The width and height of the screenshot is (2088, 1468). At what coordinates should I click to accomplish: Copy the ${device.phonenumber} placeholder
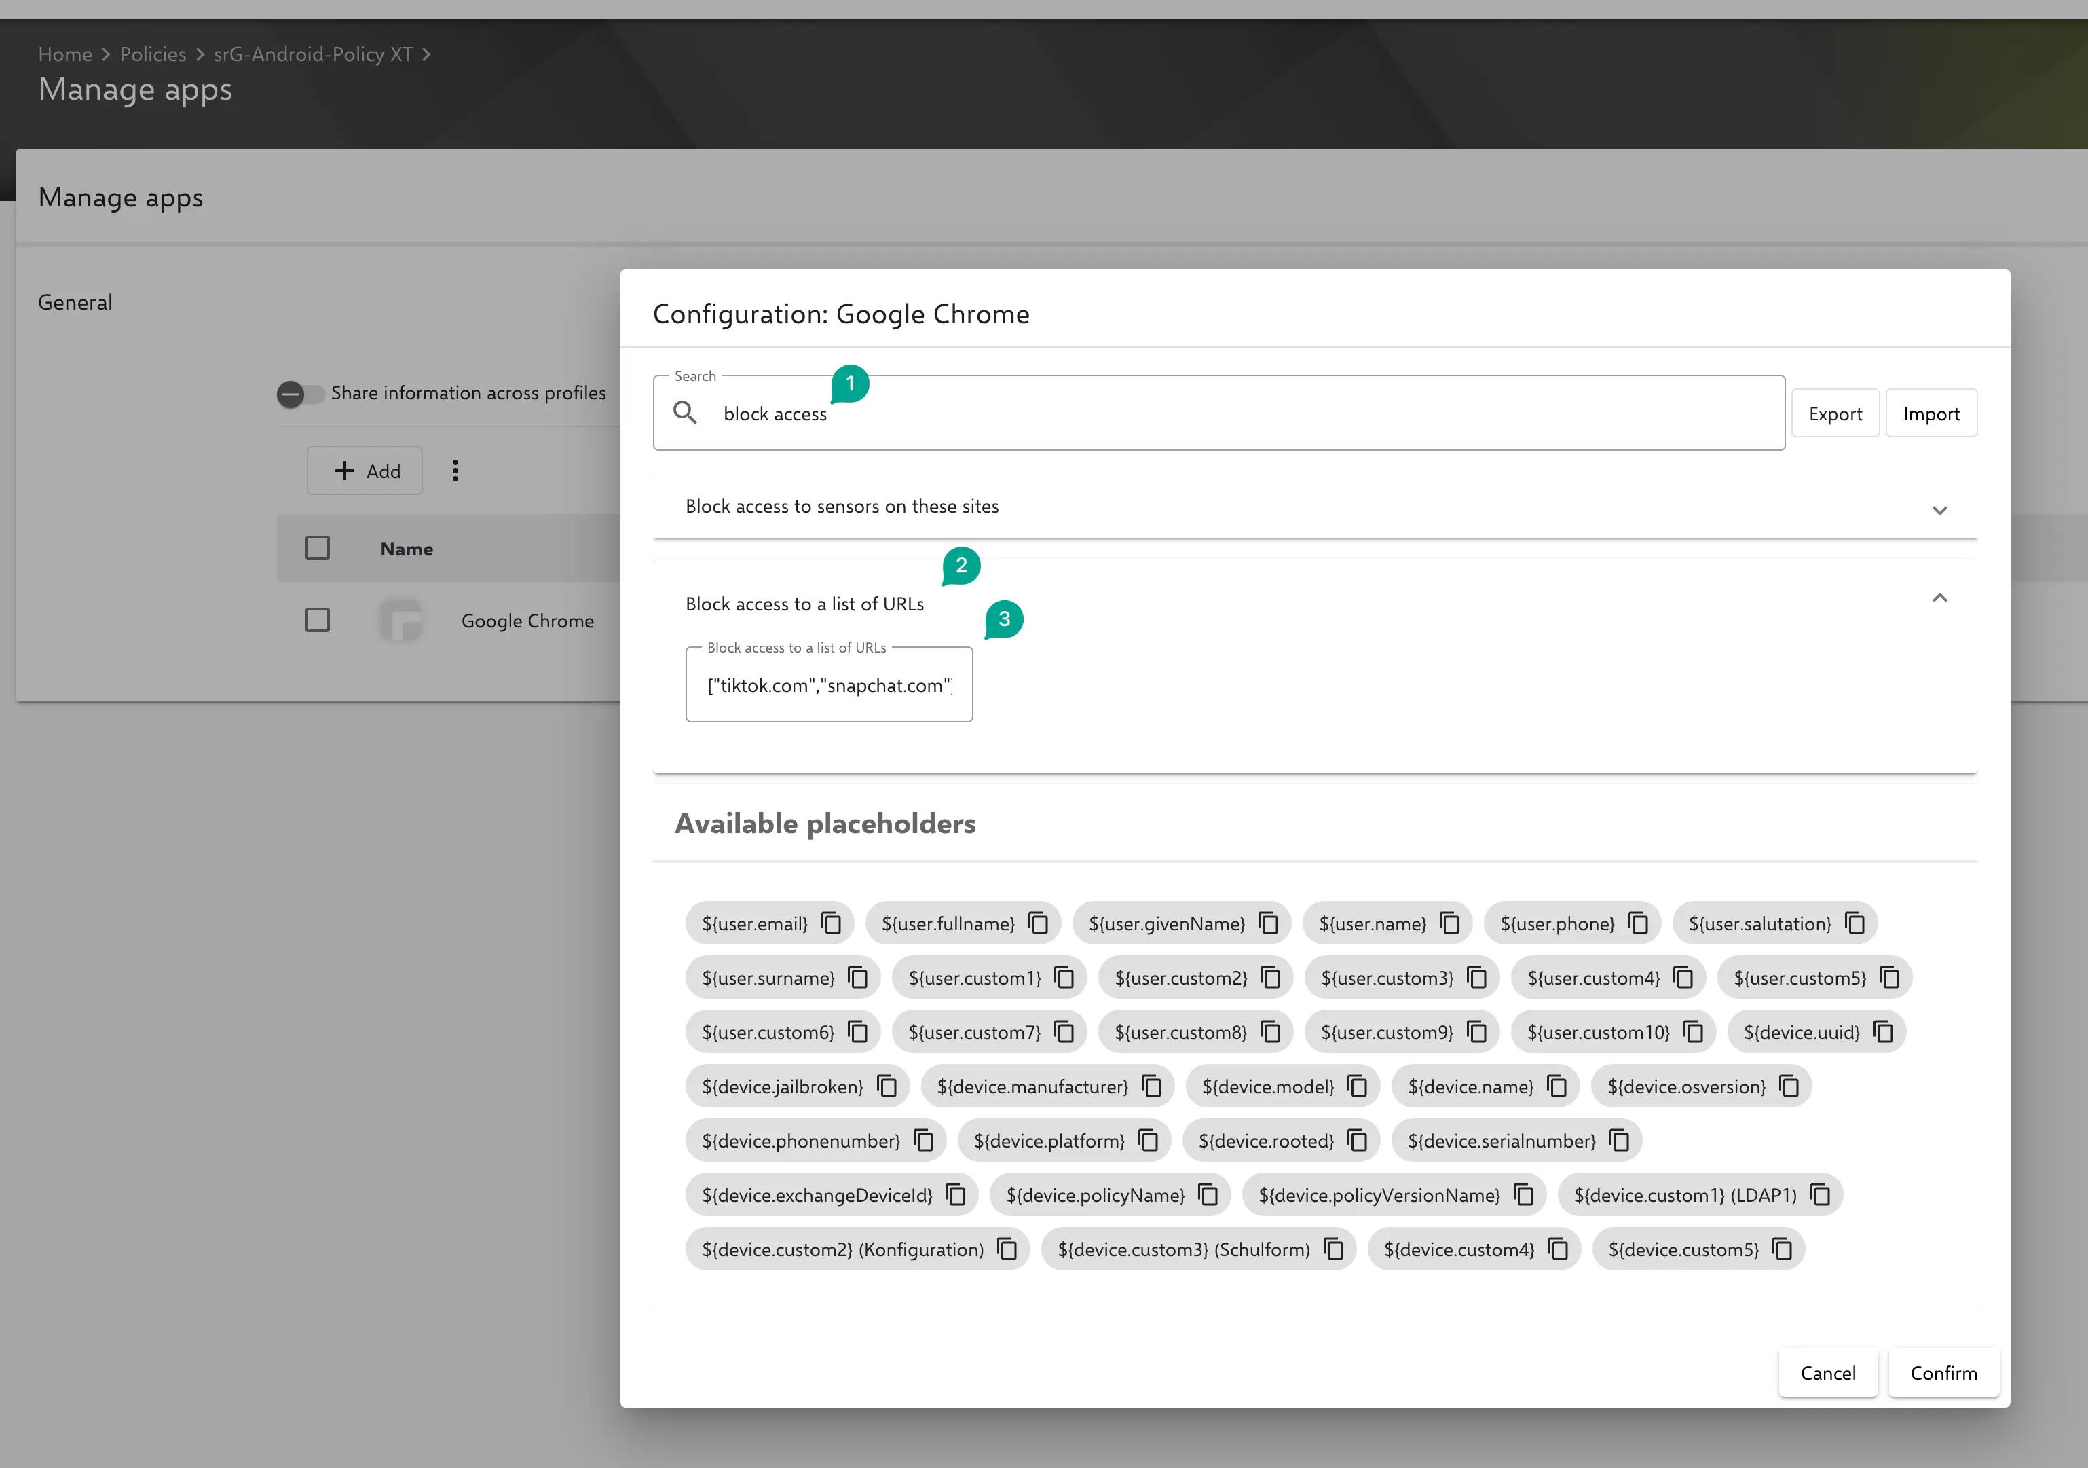tap(924, 1141)
